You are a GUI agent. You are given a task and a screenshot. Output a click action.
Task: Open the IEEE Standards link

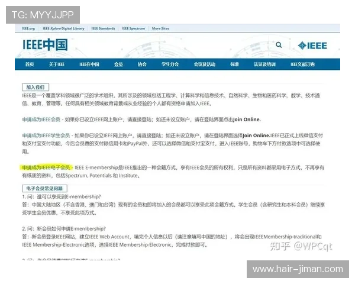tap(103, 28)
